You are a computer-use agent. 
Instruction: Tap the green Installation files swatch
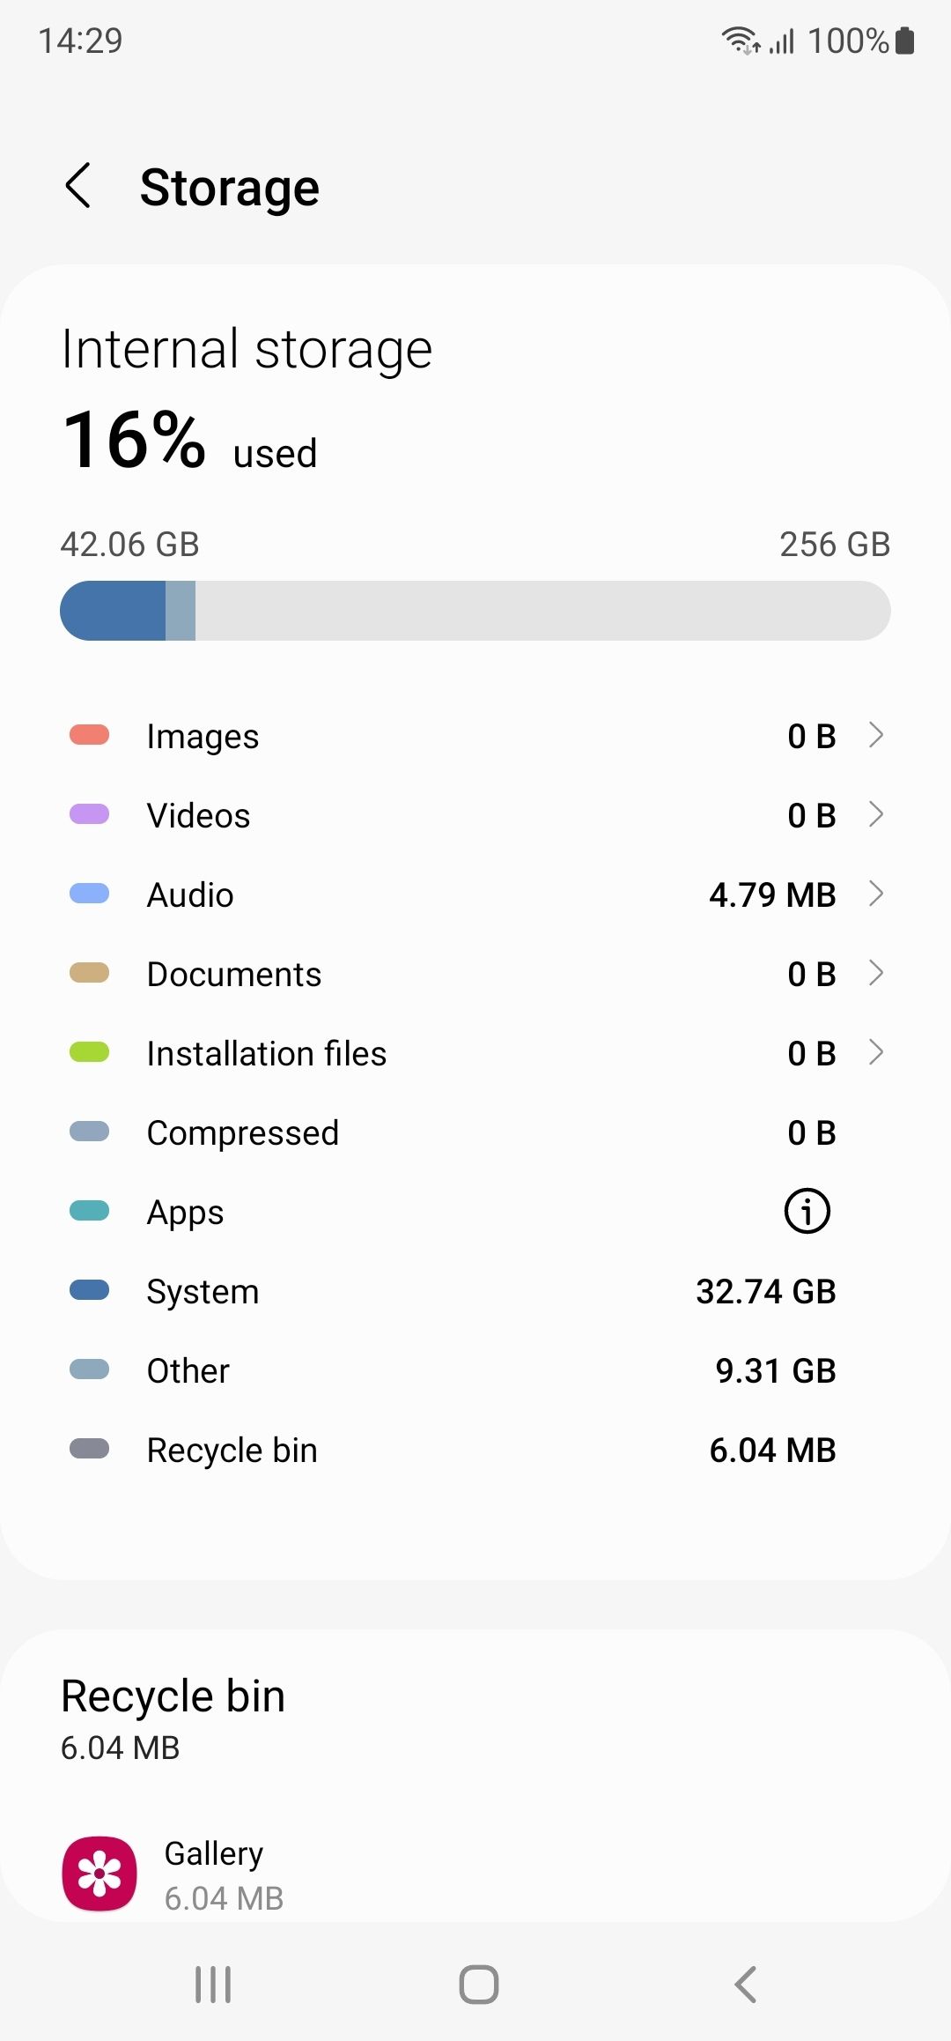tap(89, 1052)
